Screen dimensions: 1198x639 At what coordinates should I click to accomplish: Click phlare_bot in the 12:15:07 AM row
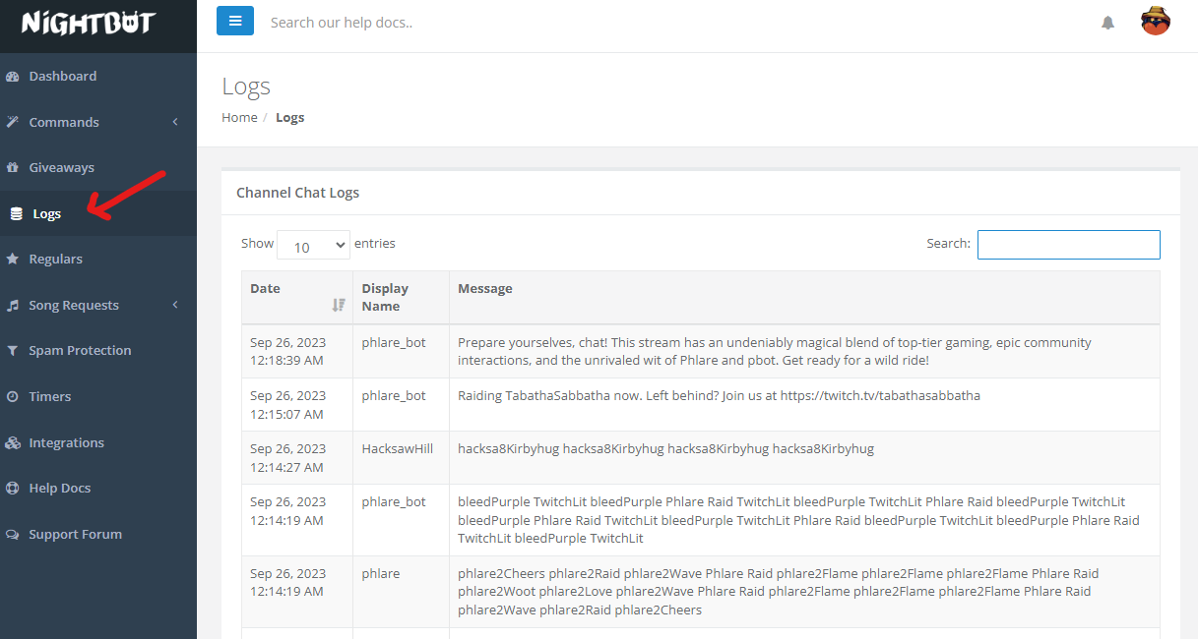394,396
